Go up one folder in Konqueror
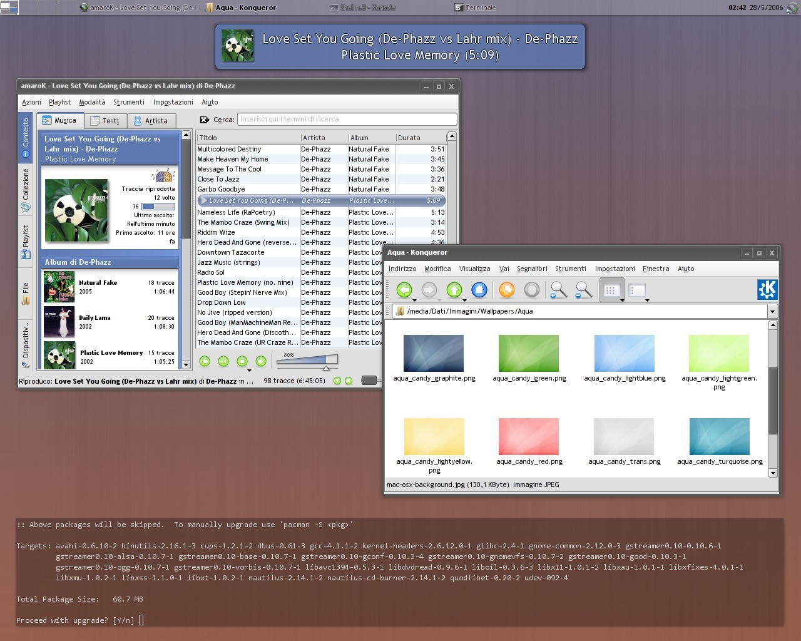The width and height of the screenshot is (801, 641). (454, 290)
